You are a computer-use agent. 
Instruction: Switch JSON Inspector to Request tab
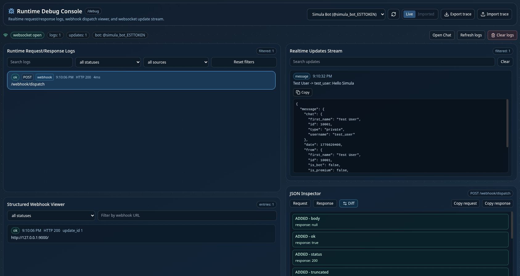click(300, 203)
